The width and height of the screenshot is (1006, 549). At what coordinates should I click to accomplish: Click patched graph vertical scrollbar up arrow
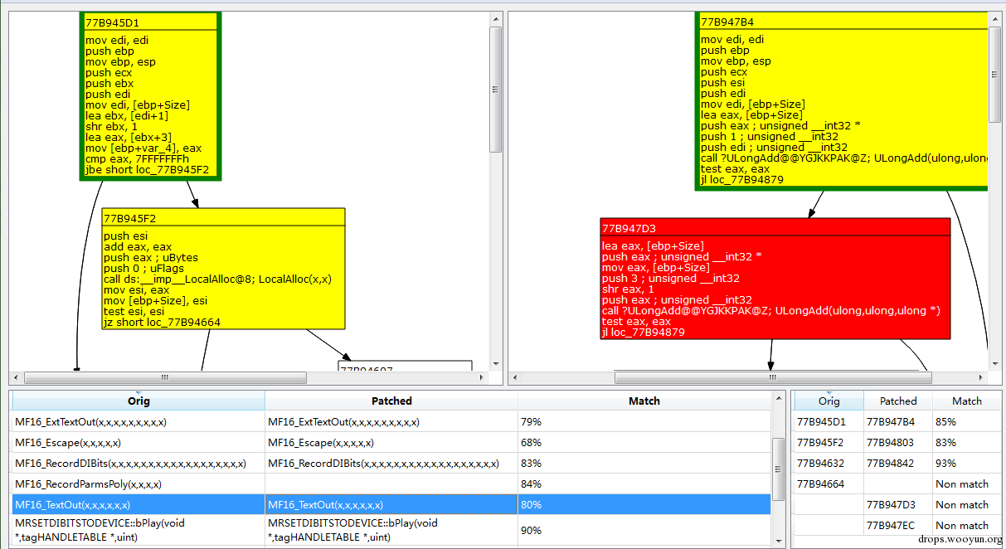(995, 18)
